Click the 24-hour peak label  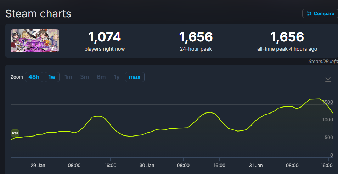tap(196, 49)
